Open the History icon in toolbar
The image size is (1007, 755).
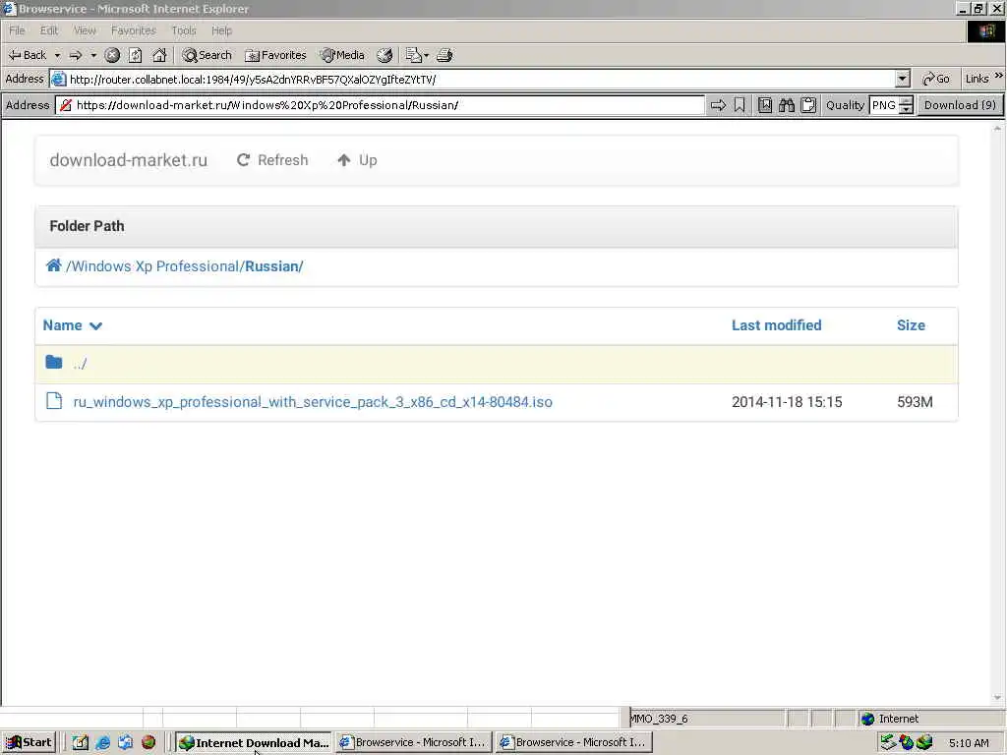385,55
